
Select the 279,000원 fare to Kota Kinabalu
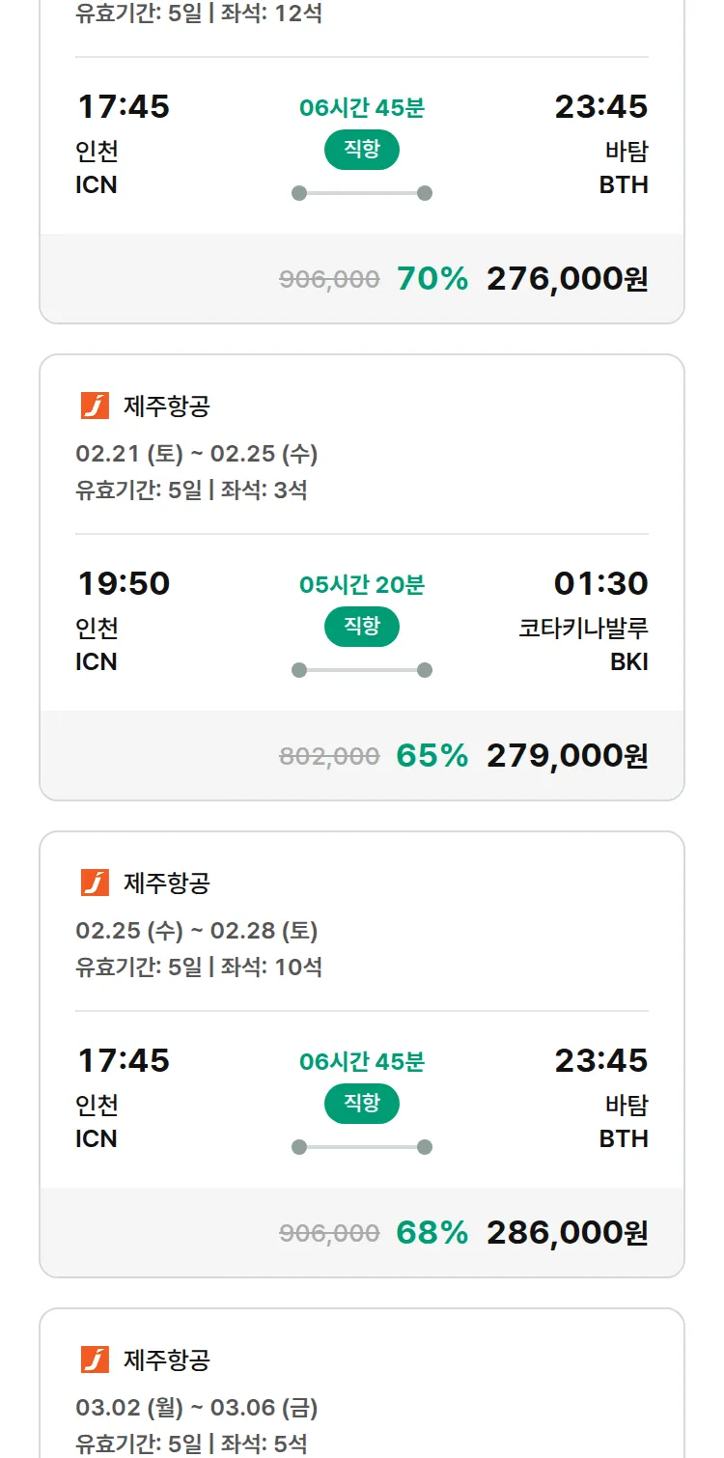click(567, 756)
